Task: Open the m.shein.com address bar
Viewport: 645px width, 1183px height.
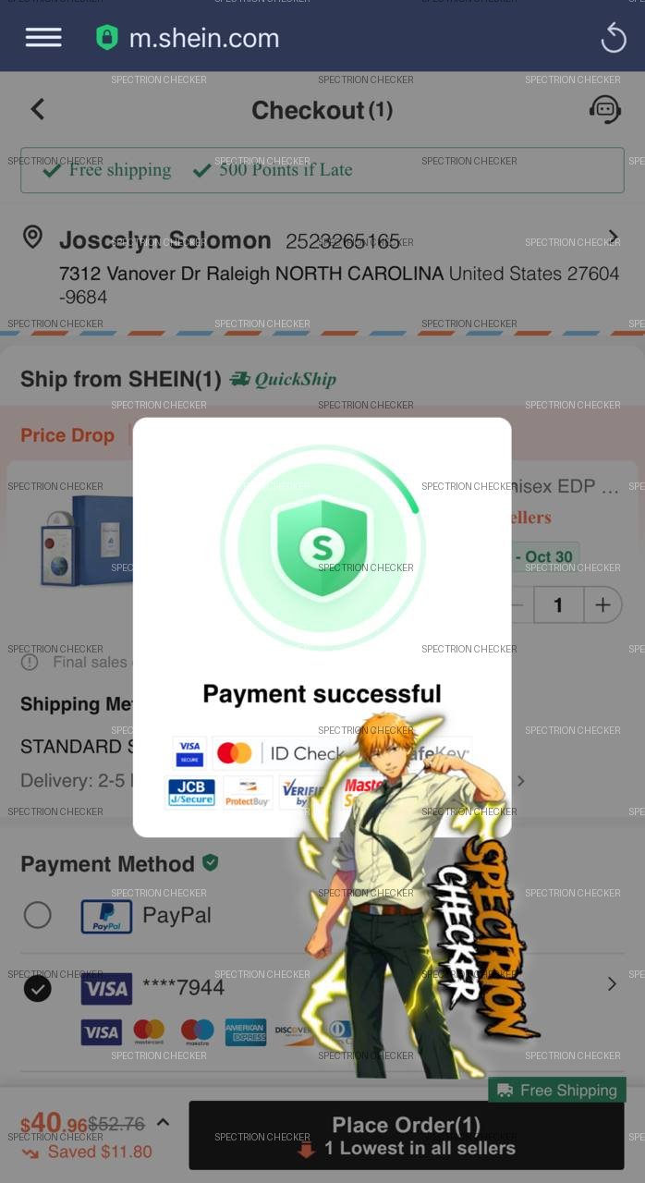Action: (204, 38)
